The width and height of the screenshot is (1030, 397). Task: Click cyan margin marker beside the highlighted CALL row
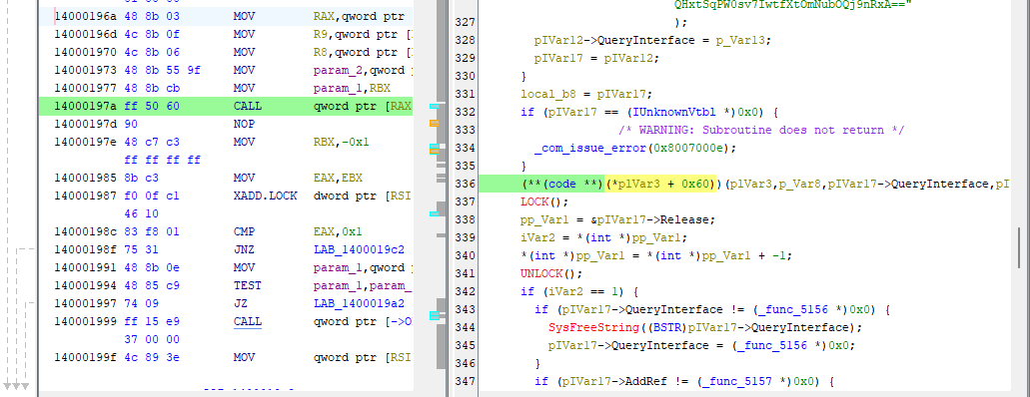435,106
